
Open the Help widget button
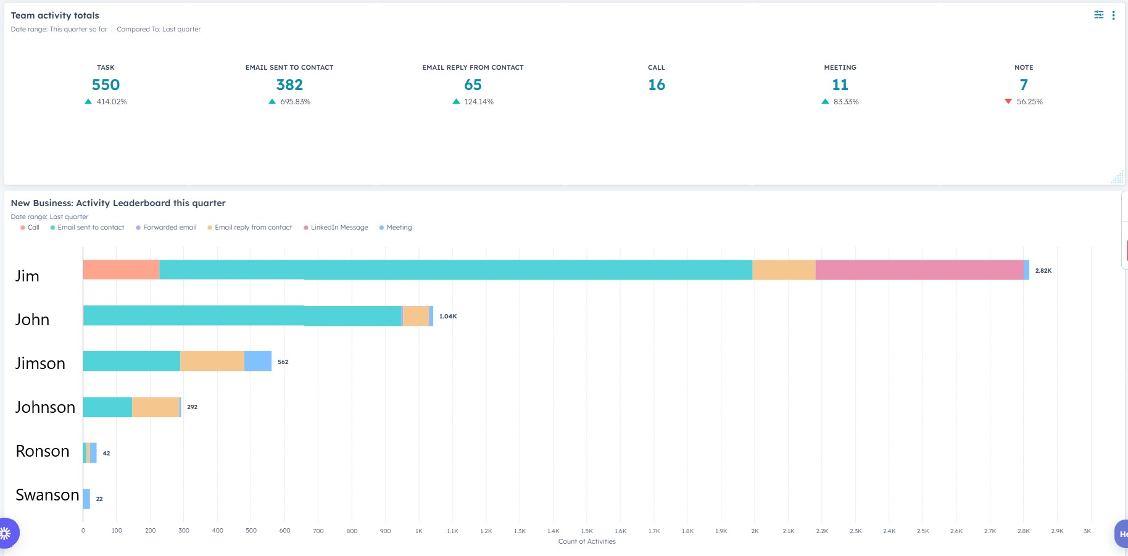(x=1121, y=534)
